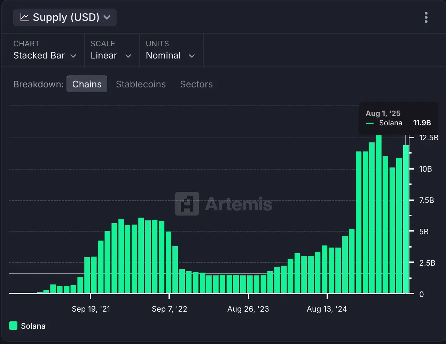Click the Solana label in the tooltip
Viewport: 446px width, 344px height.
click(x=391, y=123)
